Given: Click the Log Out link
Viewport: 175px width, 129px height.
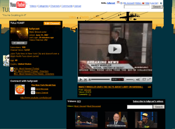Looking at the screenshot, I should [x=154, y=3].
